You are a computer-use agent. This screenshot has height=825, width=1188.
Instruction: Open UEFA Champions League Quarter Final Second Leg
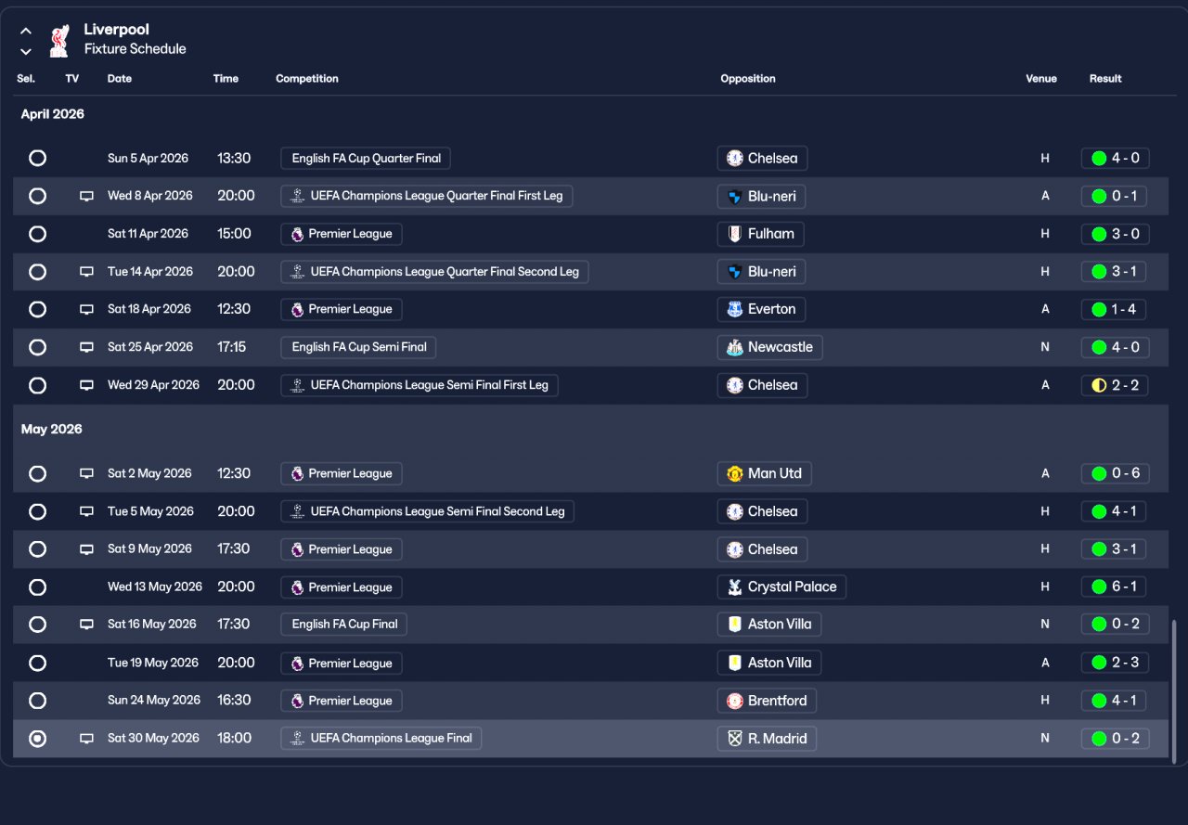(434, 272)
